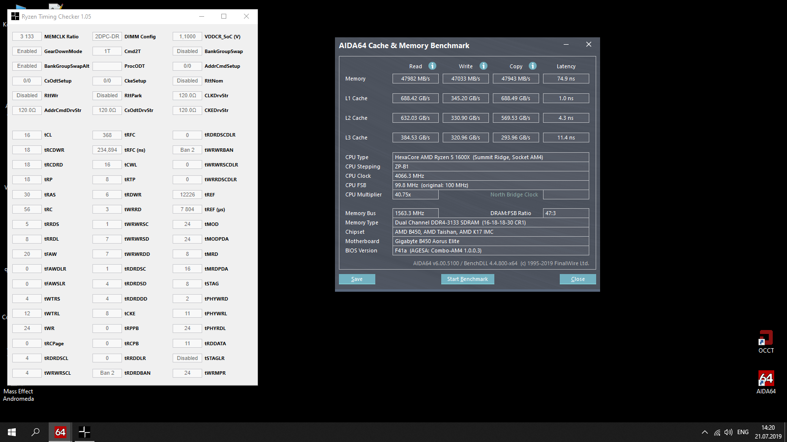
Task: Select the AIDA64 taskbar button
Action: [60, 432]
